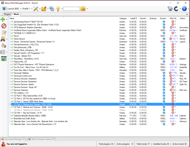The image size is (190, 147).
Task: Click the red version warning icon in Deviously Cursed Loot row
Action: pyautogui.click(x=170, y=76)
